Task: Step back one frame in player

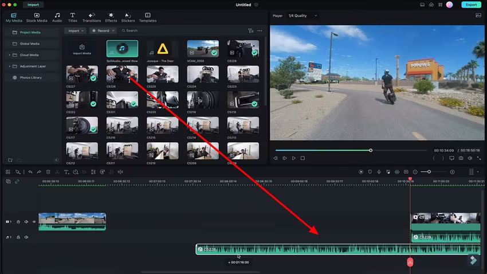Action: pyautogui.click(x=276, y=158)
